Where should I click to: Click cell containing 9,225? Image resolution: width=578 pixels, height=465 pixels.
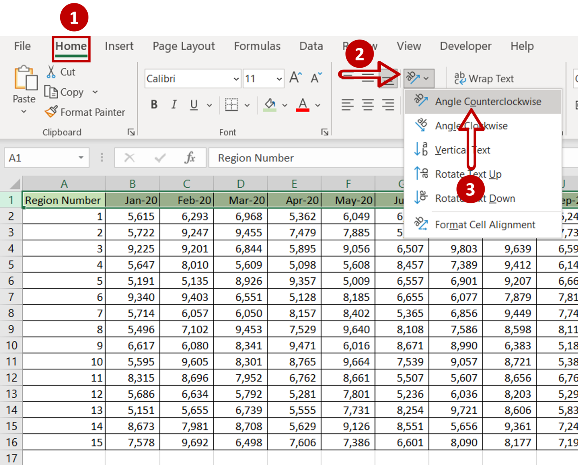click(x=132, y=248)
